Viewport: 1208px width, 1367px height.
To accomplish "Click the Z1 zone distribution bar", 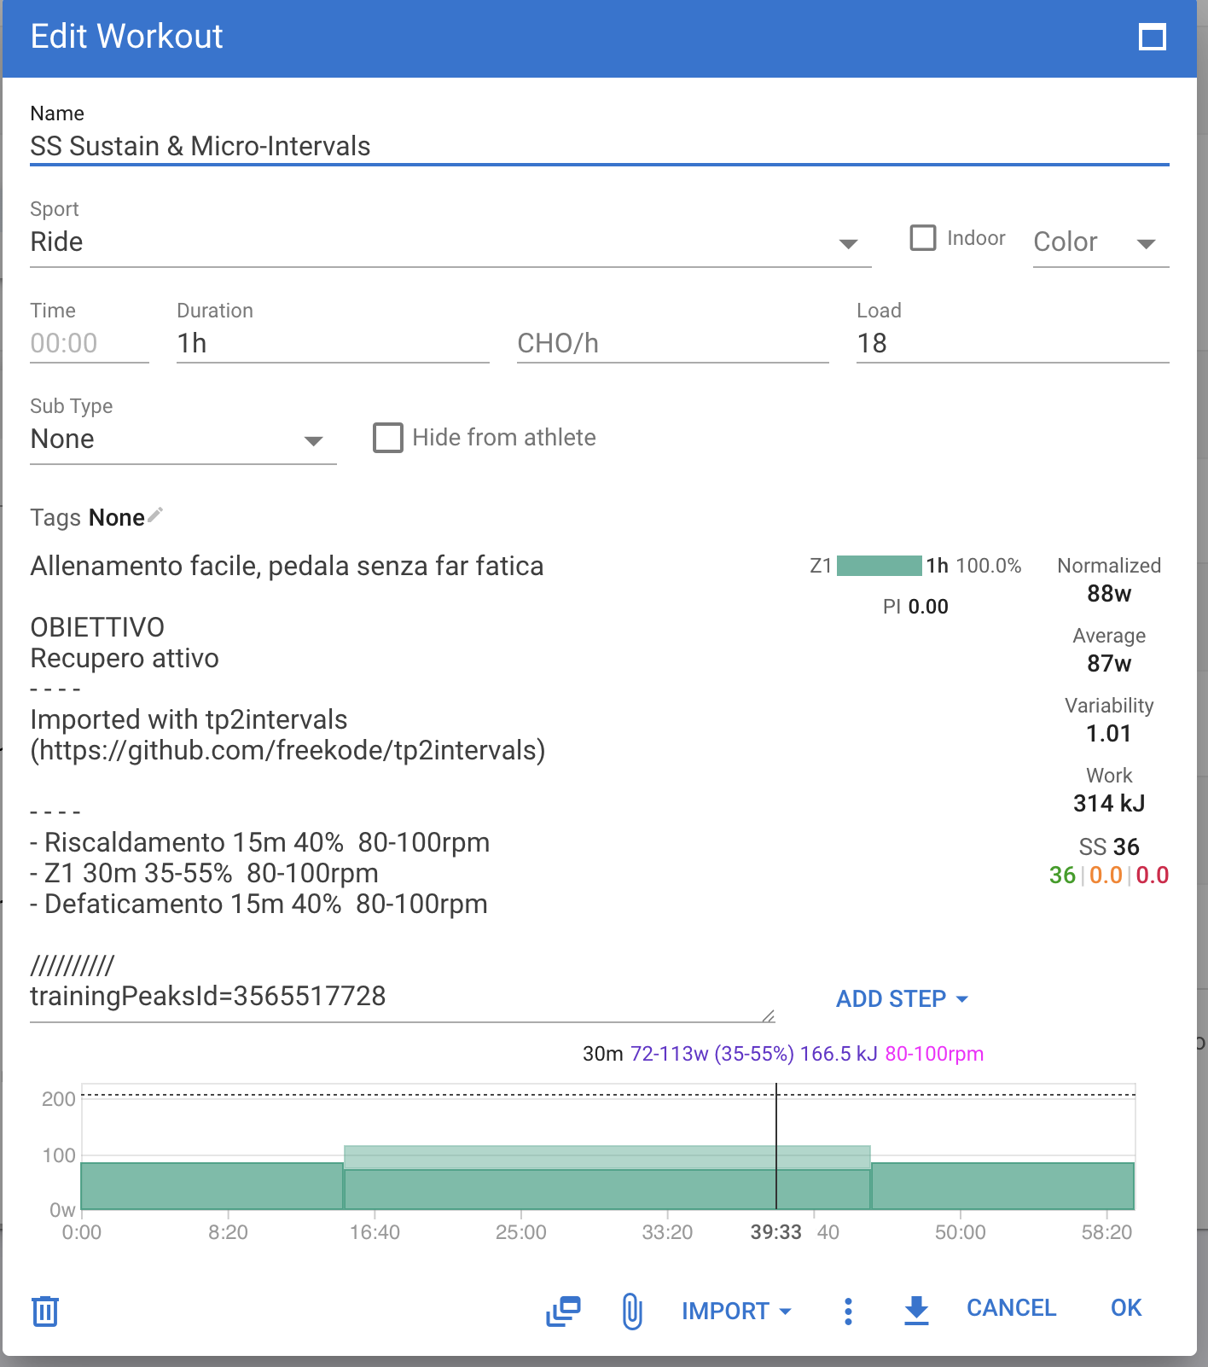I will point(879,566).
